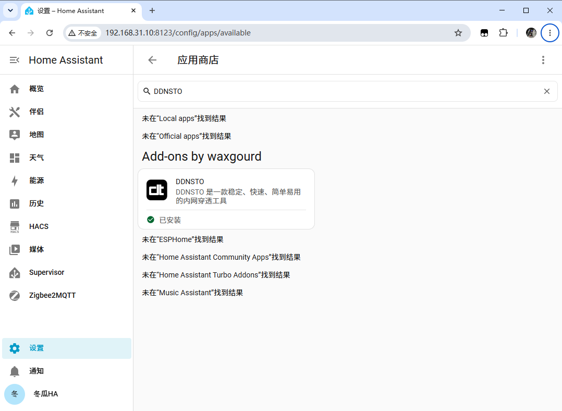Open the tab search dropdown arrow

point(10,11)
